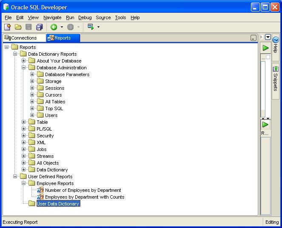The width and height of the screenshot is (282, 228).
Task: Switch to the Connections tab
Action: coord(24,38)
